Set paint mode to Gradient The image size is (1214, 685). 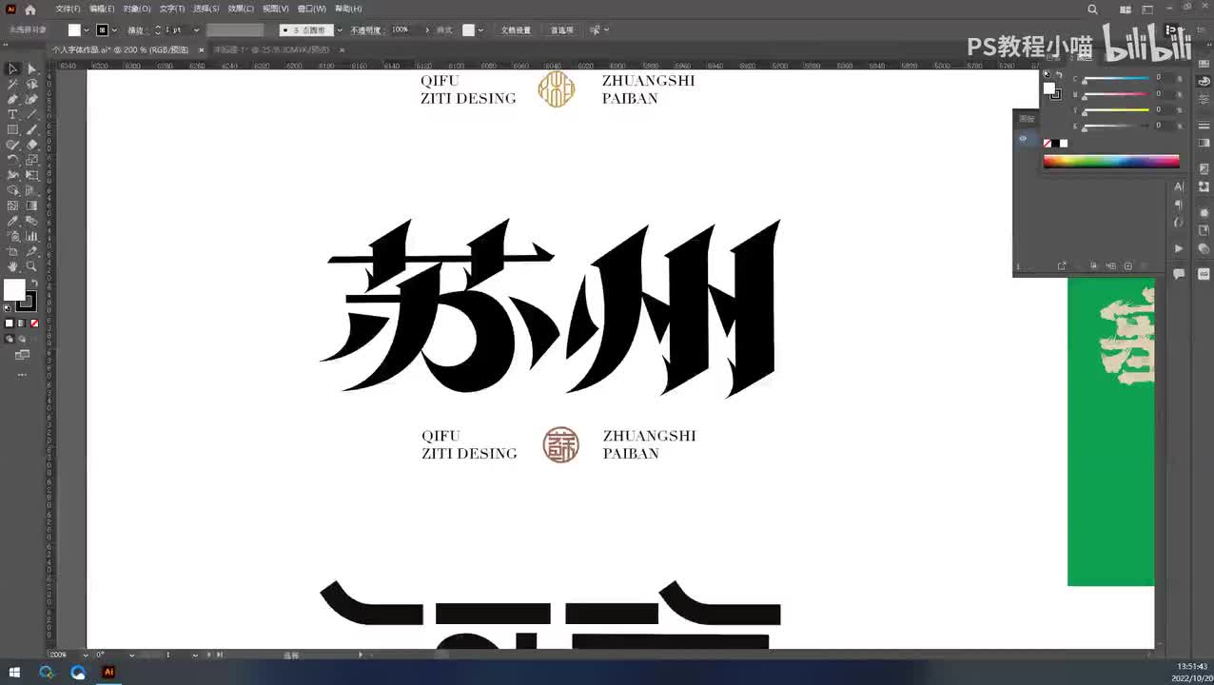pyautogui.click(x=22, y=323)
